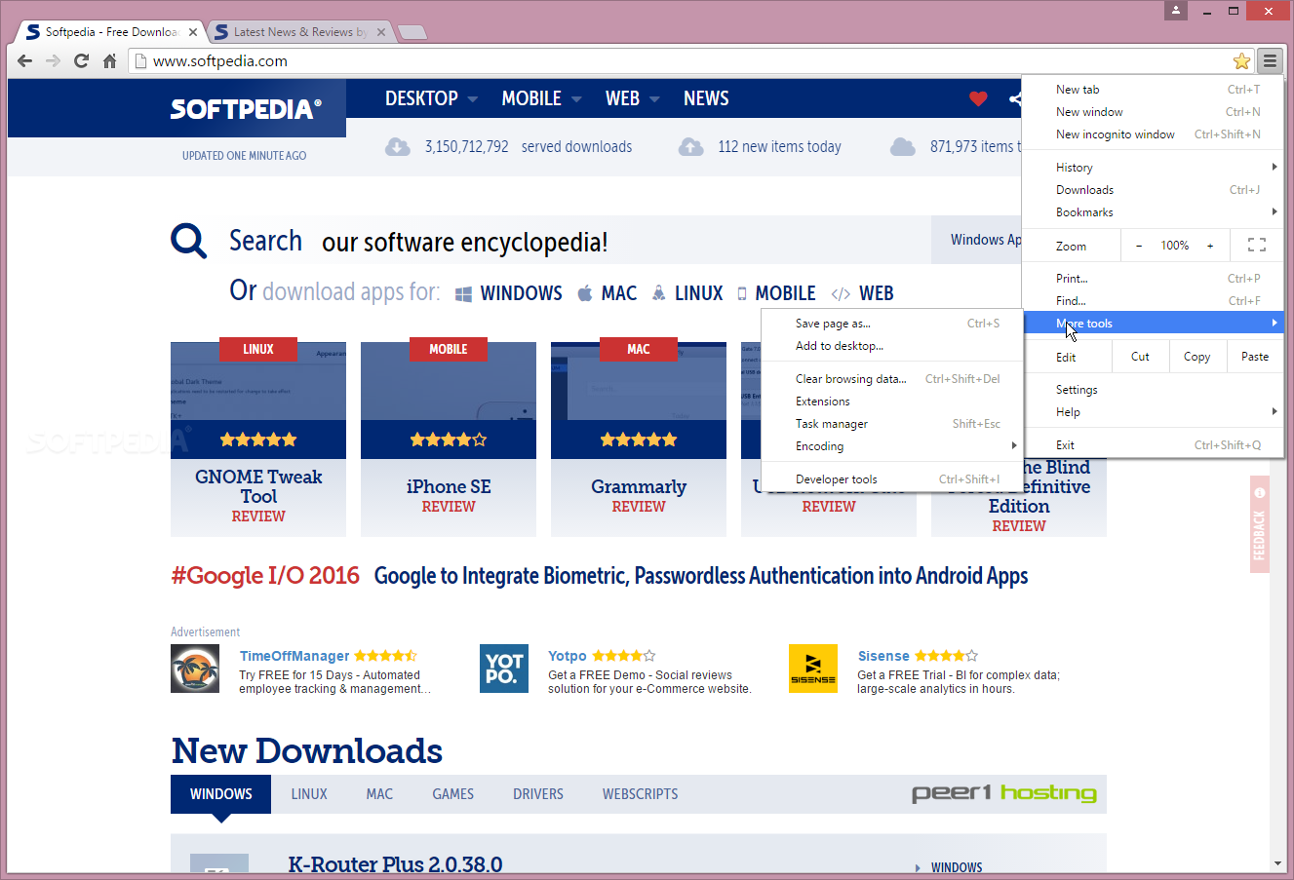Screen dimensions: 1294x880
Task: Open the new tab button in tab strip
Action: pyautogui.click(x=412, y=32)
